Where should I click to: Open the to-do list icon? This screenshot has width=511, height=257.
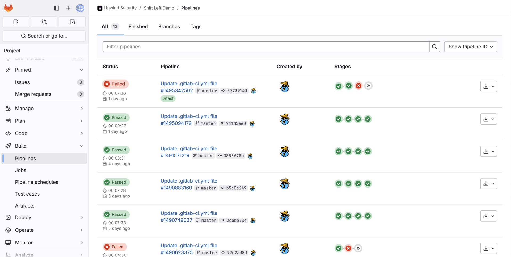coord(72,22)
